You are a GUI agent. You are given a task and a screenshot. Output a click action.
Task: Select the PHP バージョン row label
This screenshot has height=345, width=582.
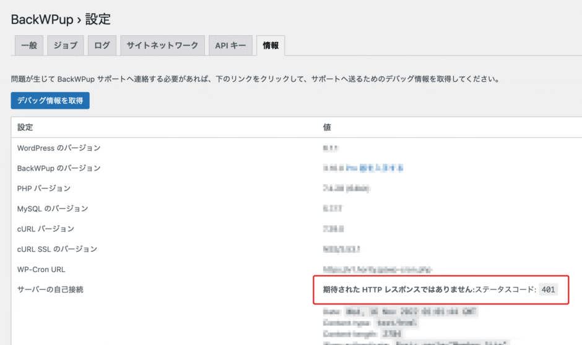click(44, 188)
